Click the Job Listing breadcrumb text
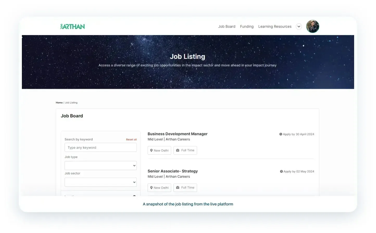The image size is (376, 233). 71,103
